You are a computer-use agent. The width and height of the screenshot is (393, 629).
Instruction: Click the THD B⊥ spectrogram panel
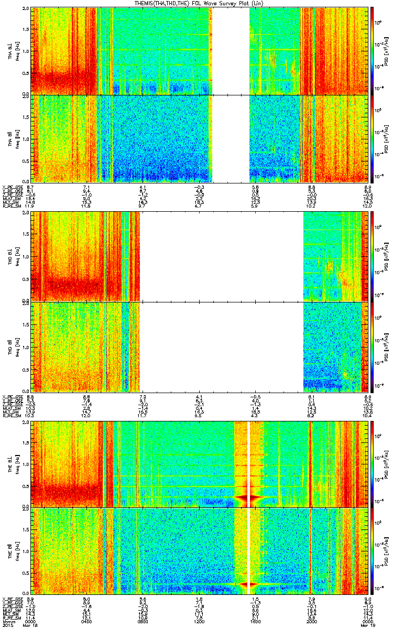(x=199, y=257)
